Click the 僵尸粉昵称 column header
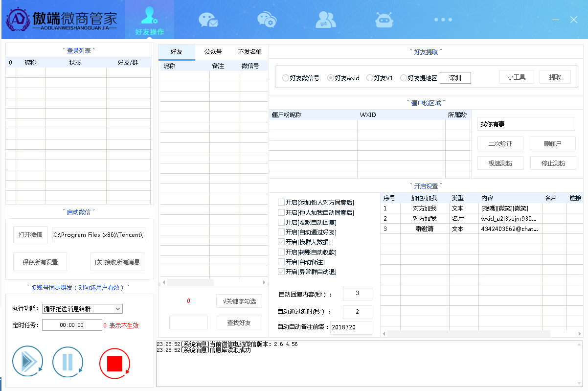The image size is (588, 391). point(313,115)
